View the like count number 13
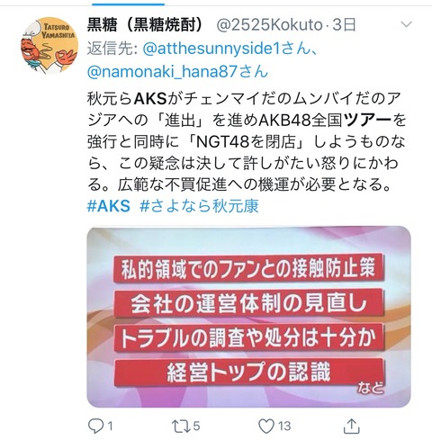432x440 pixels. click(284, 427)
